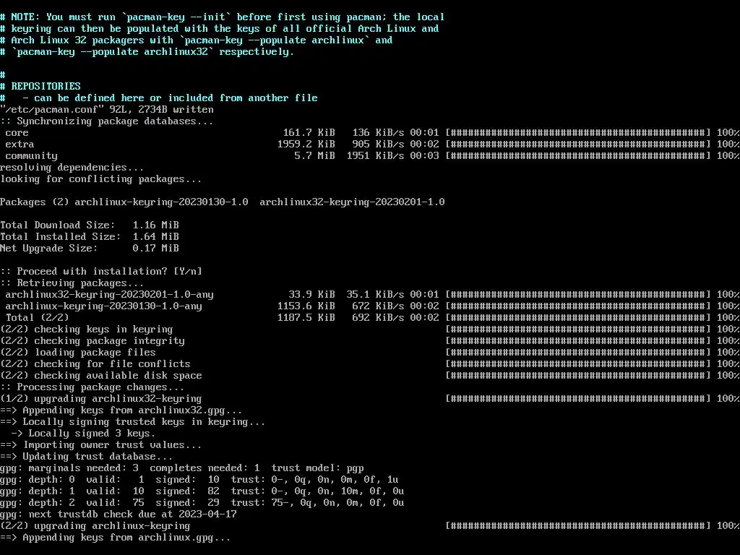Select the pacman-key --init note line
The image size is (740, 555).
click(223, 17)
